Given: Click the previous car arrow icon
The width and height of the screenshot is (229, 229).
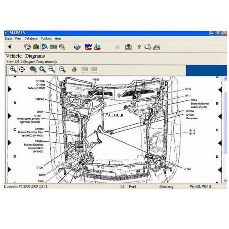Looking at the screenshot, I should [x=97, y=47].
